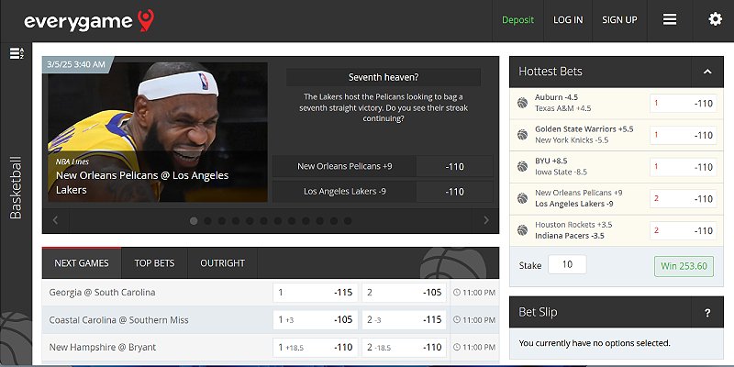Select BYU +8.5 odds -110
The height and width of the screenshot is (367, 734).
683,167
